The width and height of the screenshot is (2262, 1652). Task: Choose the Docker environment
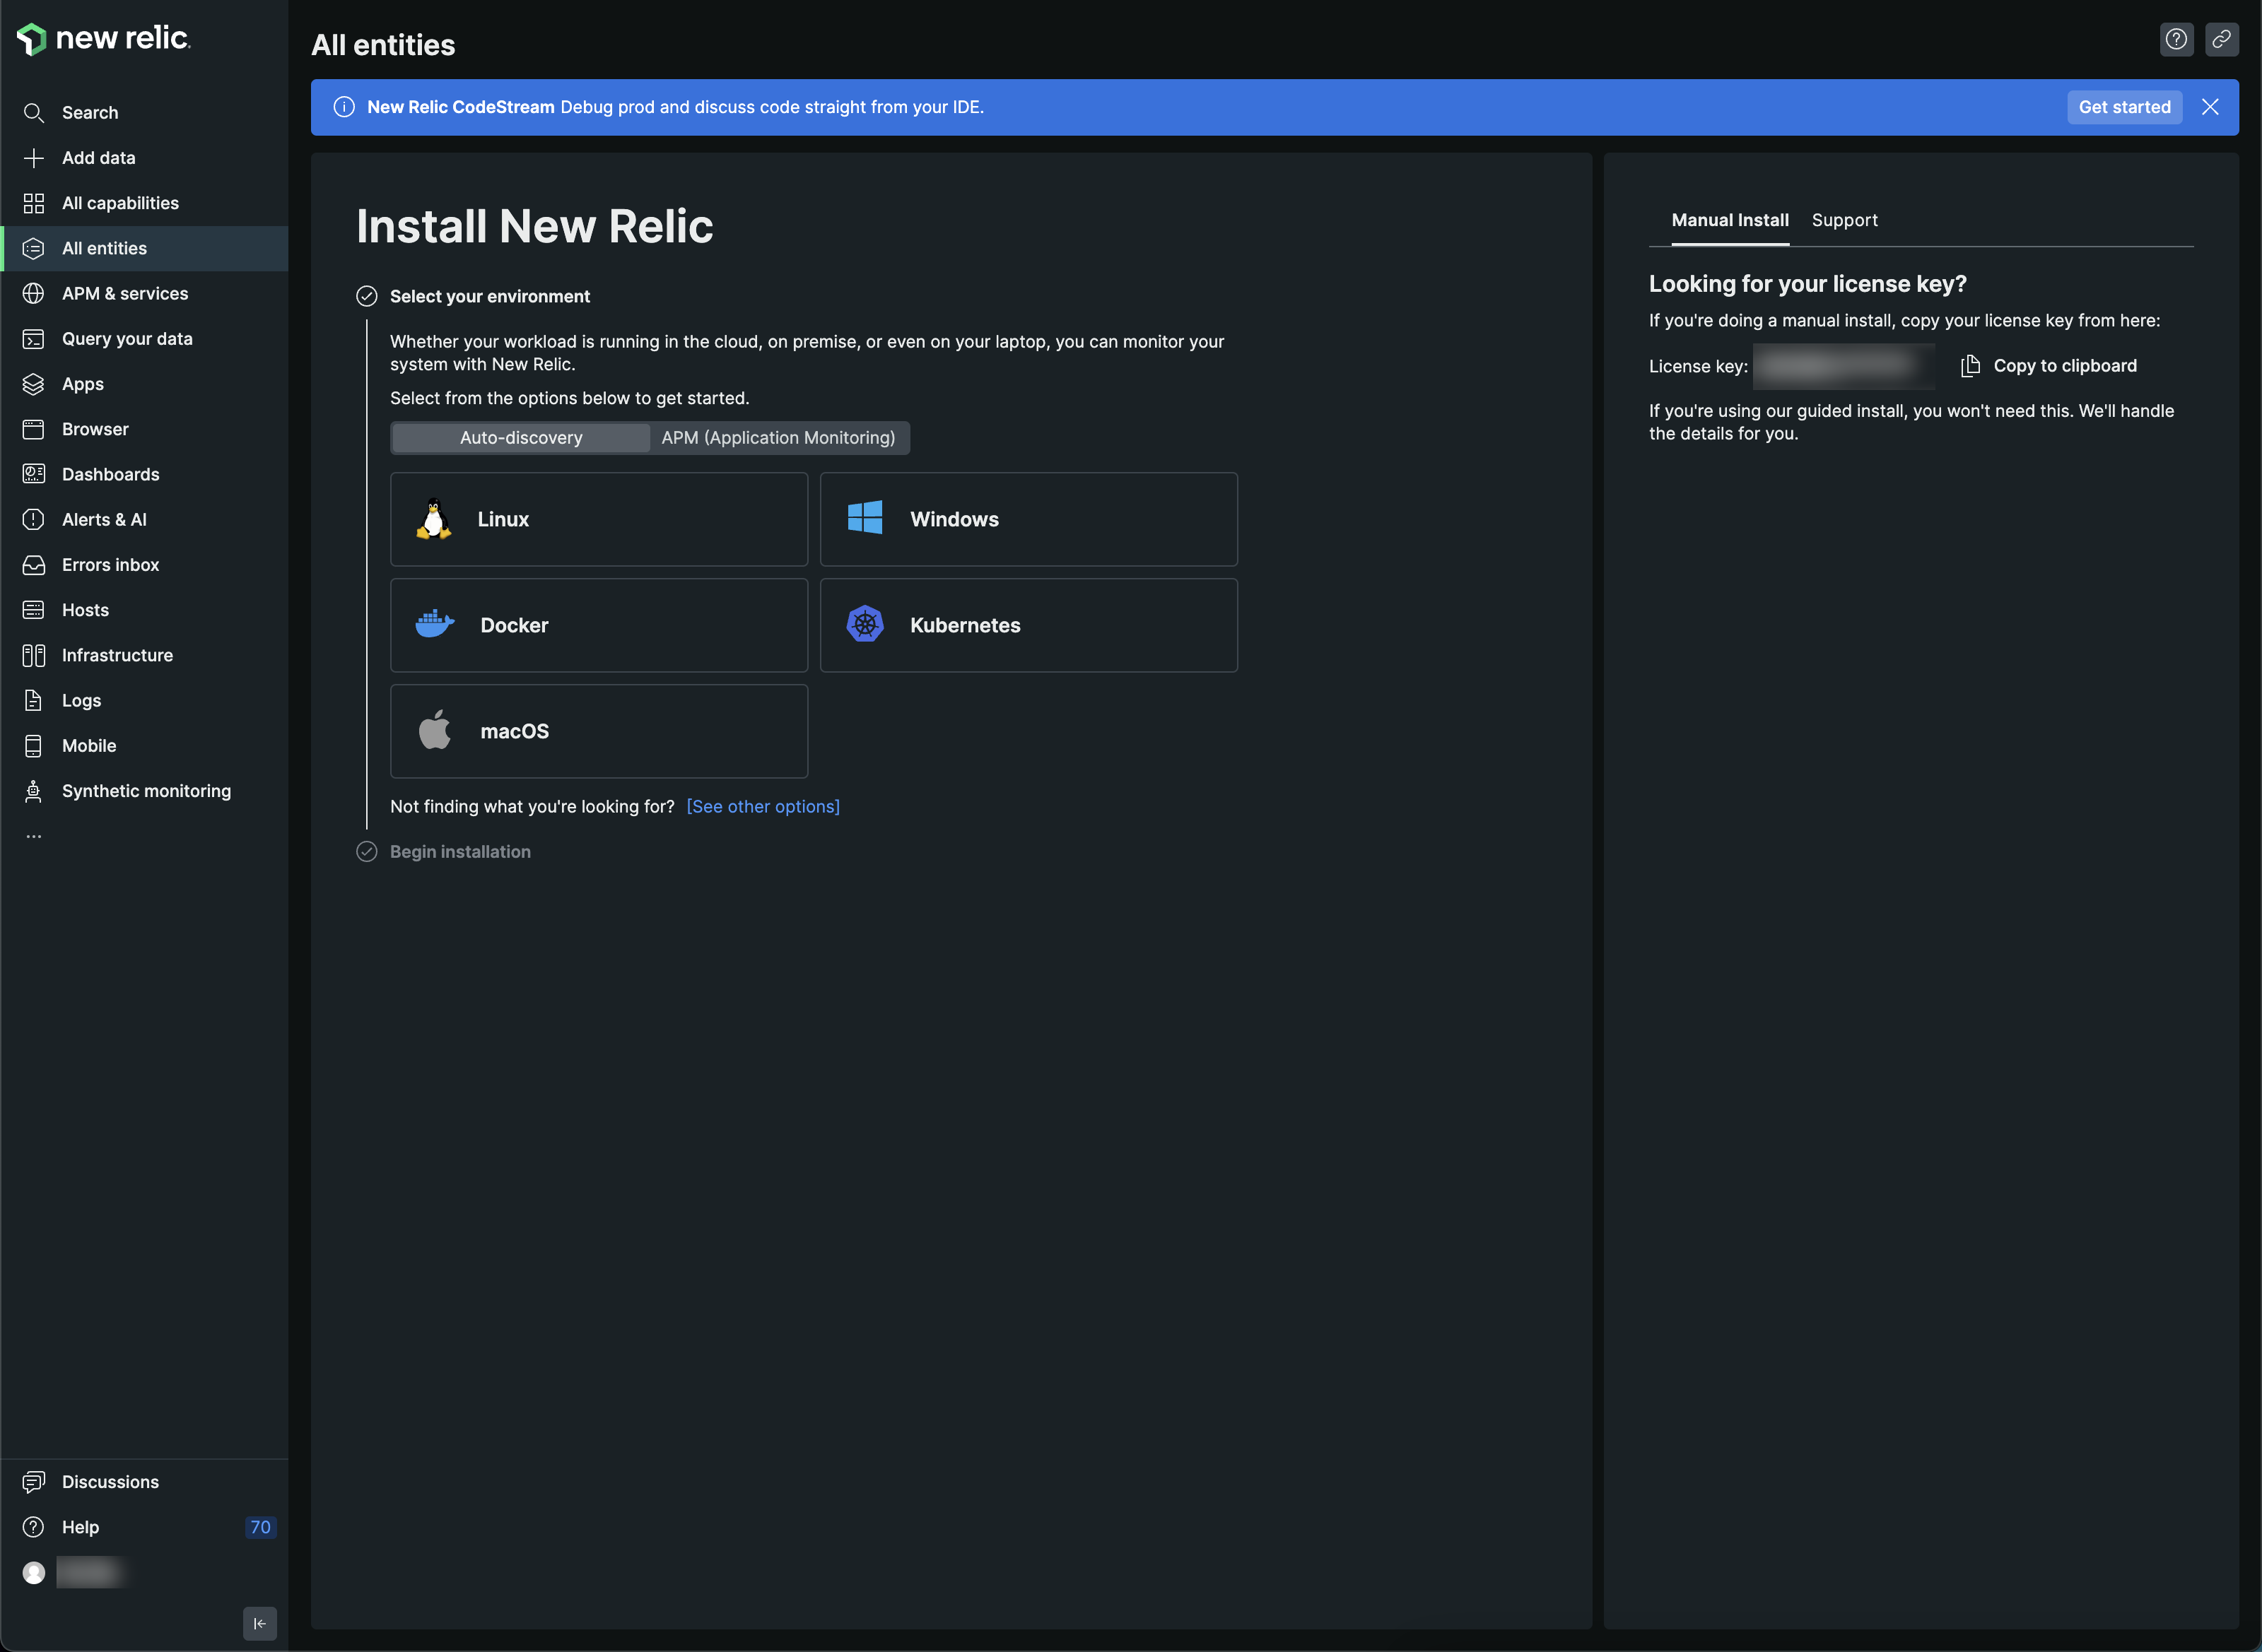(x=599, y=625)
